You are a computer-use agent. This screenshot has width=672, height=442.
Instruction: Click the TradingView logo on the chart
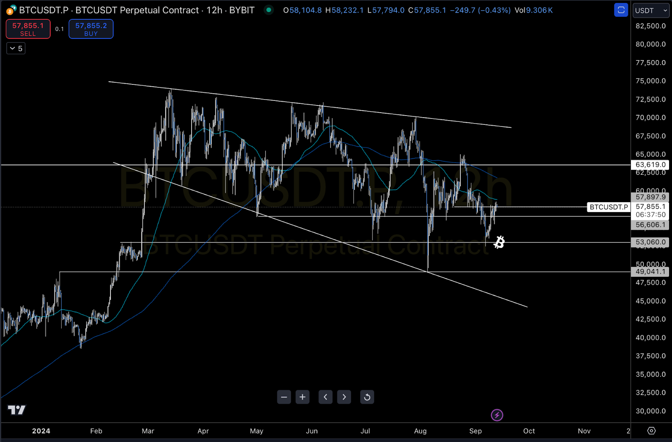[x=17, y=410]
